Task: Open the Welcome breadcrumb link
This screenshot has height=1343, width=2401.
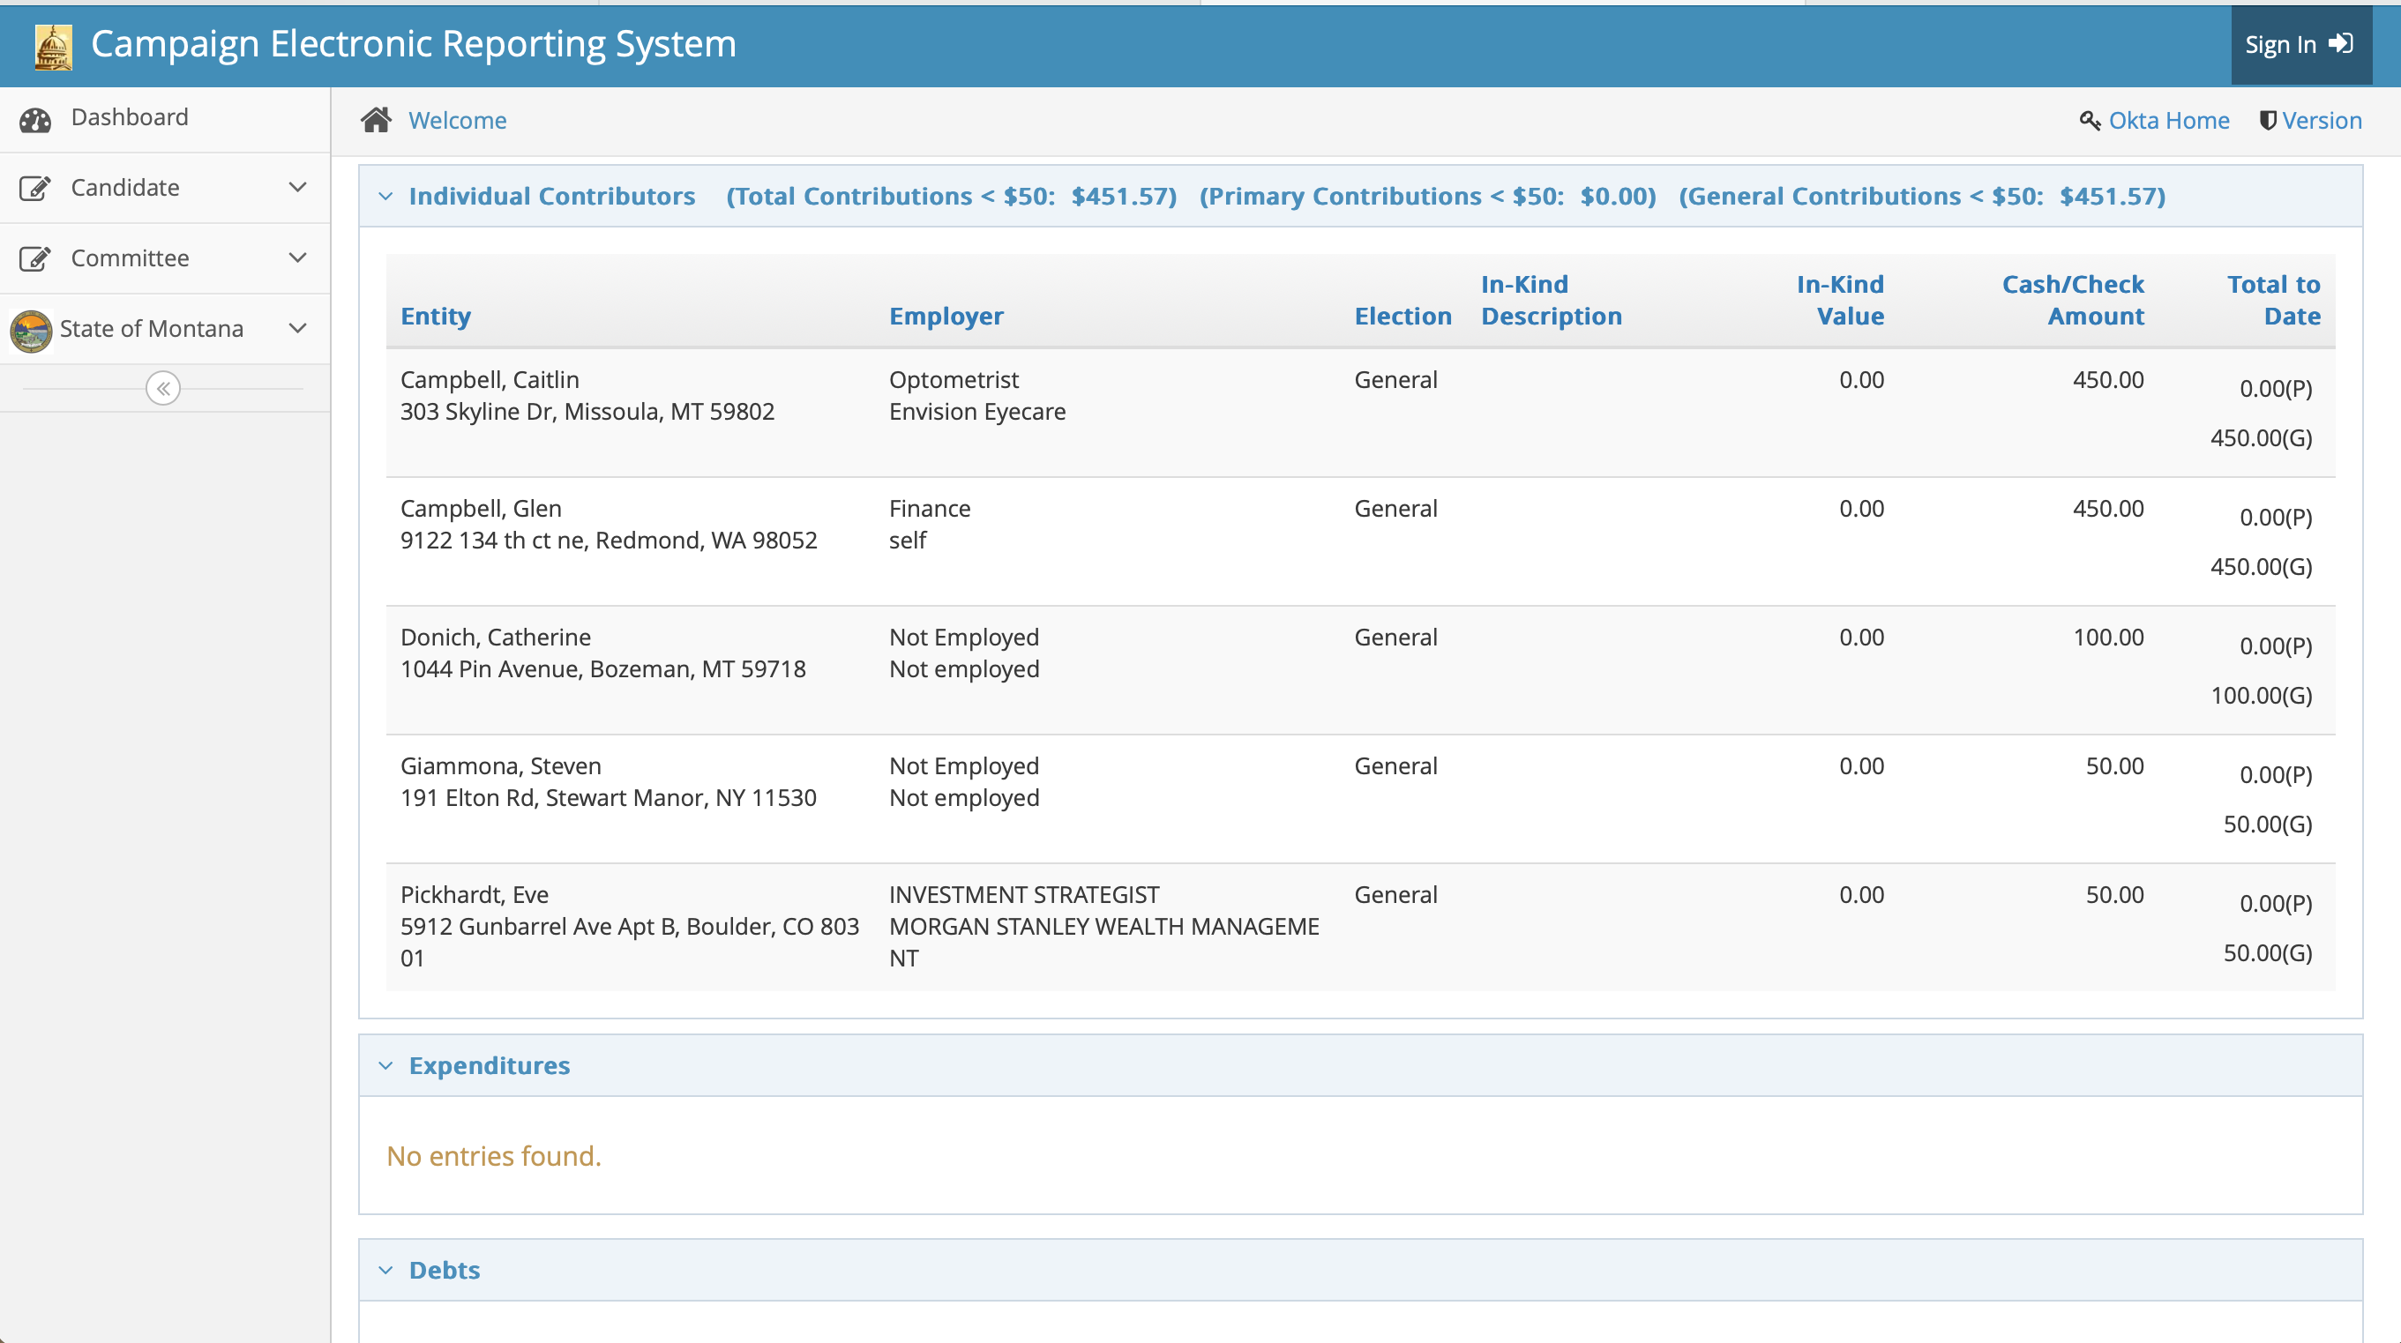Action: tap(458, 121)
